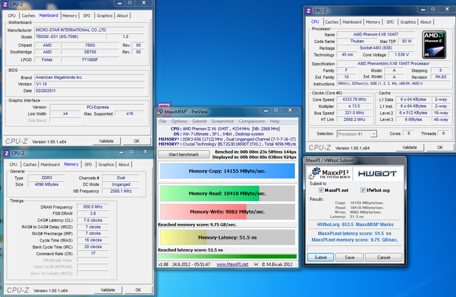
Task: Click Submit in the HWbot Submit dialog
Action: point(321,257)
